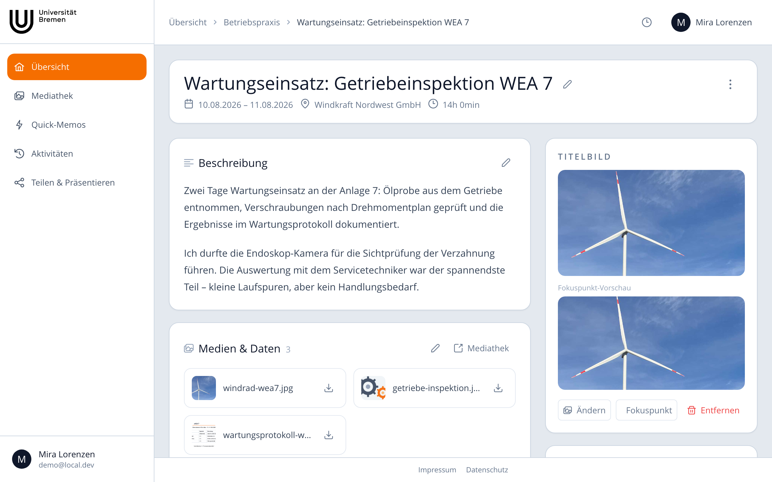Screen dimensions: 772x482
Task: Click the clock icon in the top bar
Action: click(x=647, y=22)
